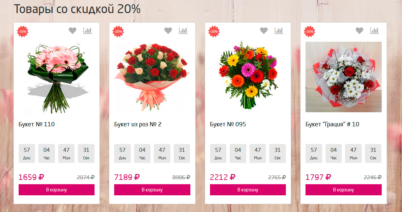Screen dimensions: 402x212
Task: Add Букет № 110 to favorites heart
Action: (x=72, y=31)
